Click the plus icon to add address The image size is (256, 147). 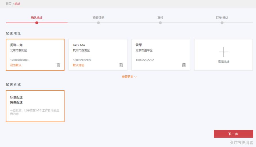(x=223, y=52)
